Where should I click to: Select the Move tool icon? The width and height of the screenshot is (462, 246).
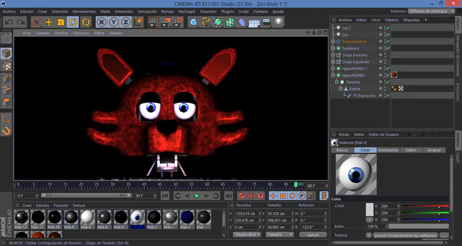coord(49,22)
